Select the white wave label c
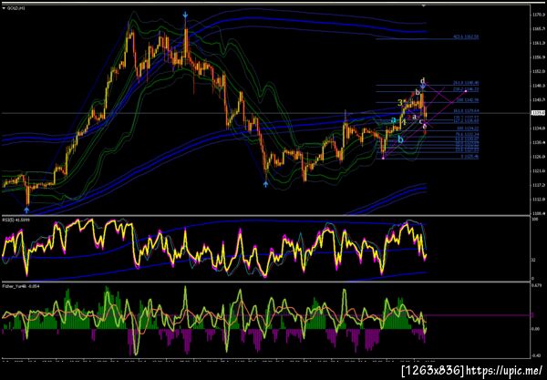 (420, 121)
